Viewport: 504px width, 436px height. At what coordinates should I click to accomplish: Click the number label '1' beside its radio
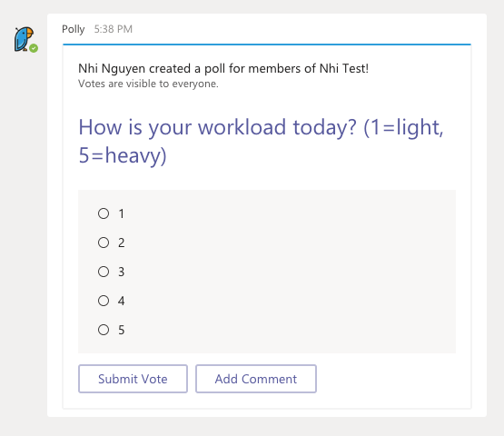coord(121,213)
